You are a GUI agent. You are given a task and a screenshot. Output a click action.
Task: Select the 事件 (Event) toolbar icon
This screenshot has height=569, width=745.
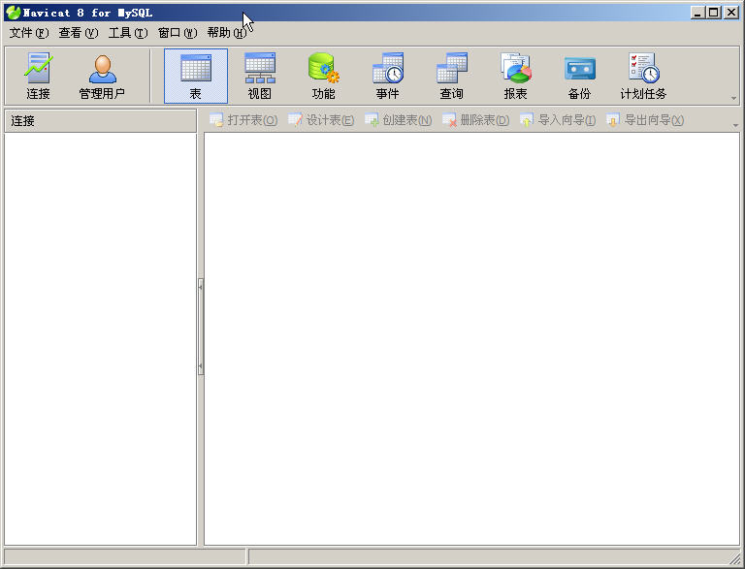[387, 77]
